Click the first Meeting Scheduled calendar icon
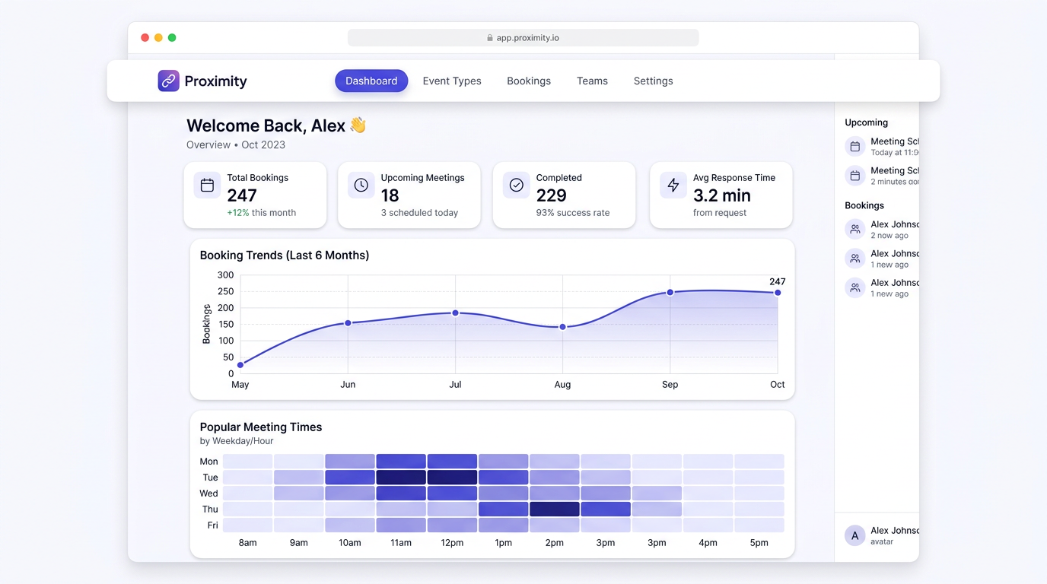The height and width of the screenshot is (584, 1047). pyautogui.click(x=854, y=146)
